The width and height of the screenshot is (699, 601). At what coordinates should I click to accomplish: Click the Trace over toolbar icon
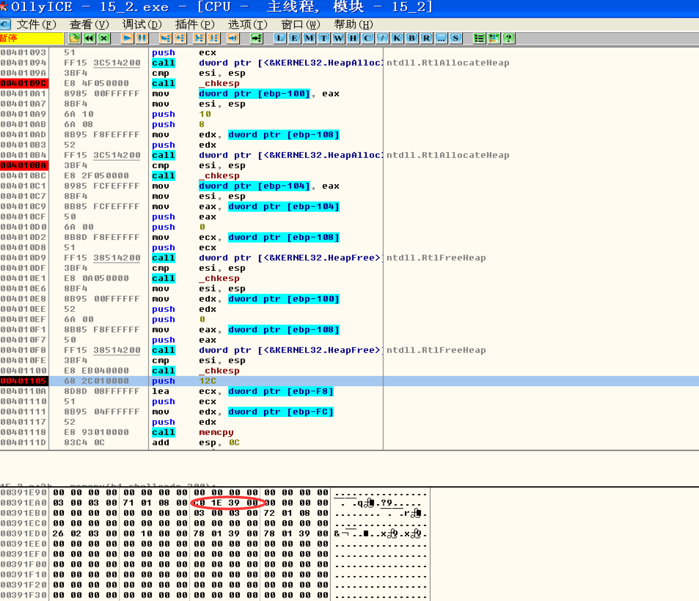point(214,38)
